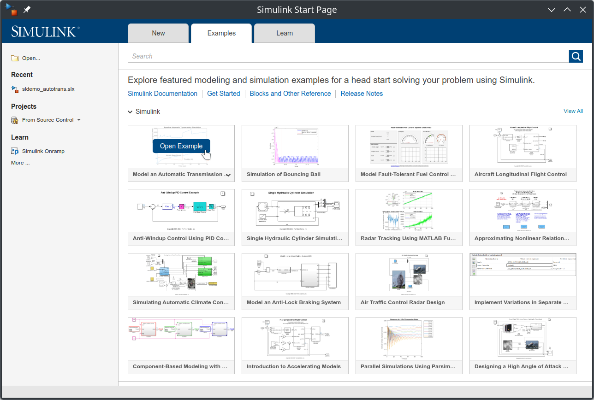This screenshot has width=594, height=400.
Task: Click the search magnifier button
Action: coord(576,56)
